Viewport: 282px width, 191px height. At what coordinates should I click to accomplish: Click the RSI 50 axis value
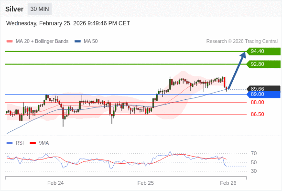pyautogui.click(x=254, y=162)
